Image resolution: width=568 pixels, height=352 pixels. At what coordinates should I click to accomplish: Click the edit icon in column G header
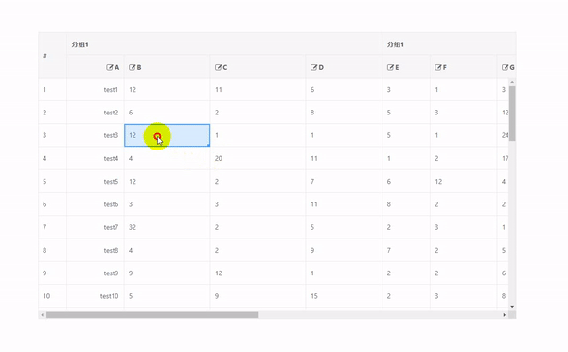coord(505,67)
